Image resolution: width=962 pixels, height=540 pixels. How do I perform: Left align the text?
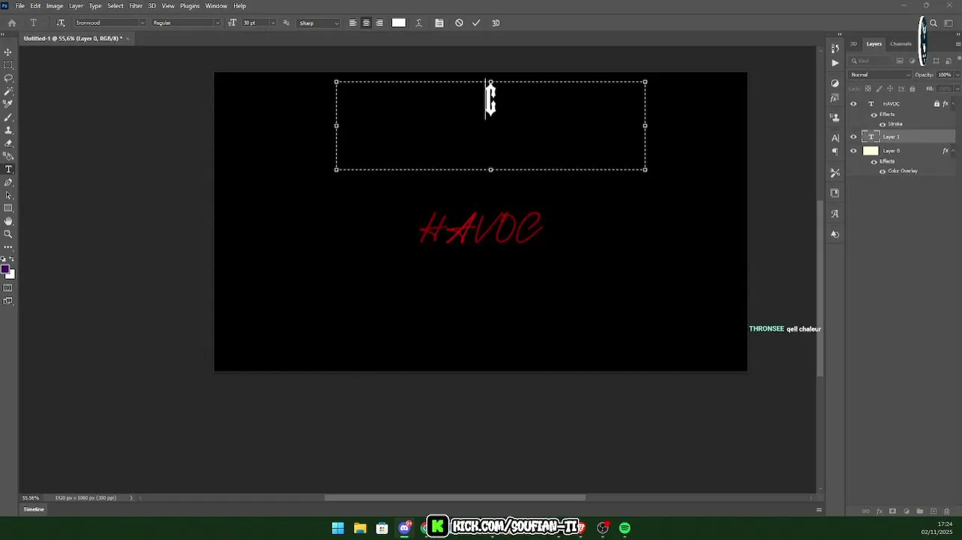tap(353, 23)
